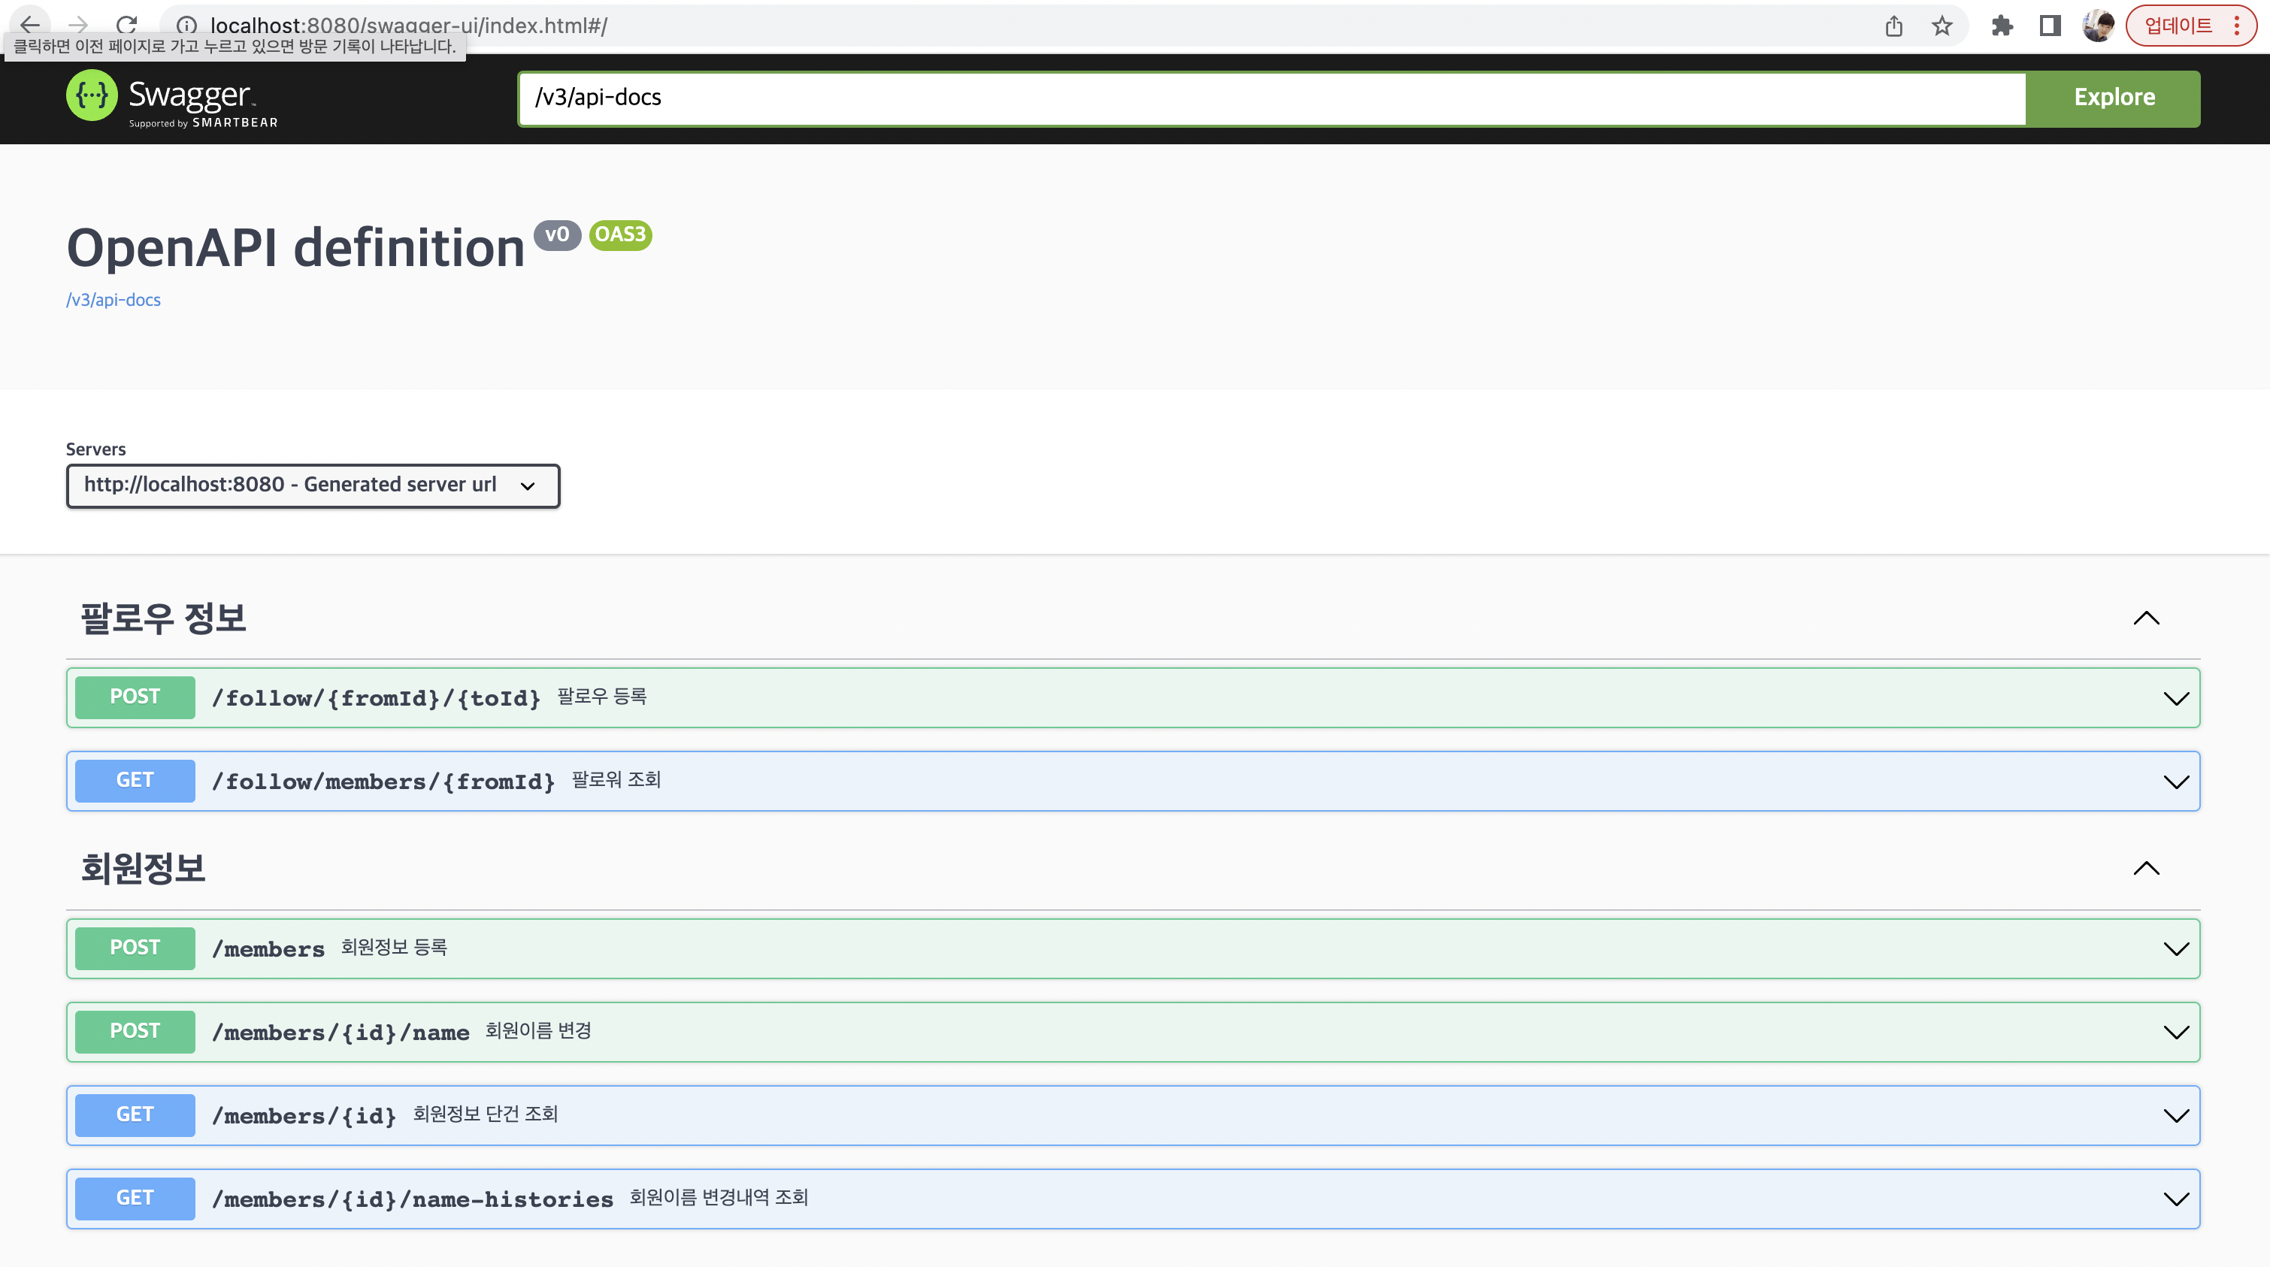
Task: Click the Explore button
Action: click(x=2113, y=98)
